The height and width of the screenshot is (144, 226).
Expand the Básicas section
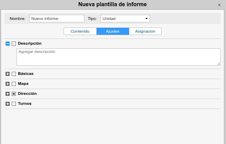point(8,74)
